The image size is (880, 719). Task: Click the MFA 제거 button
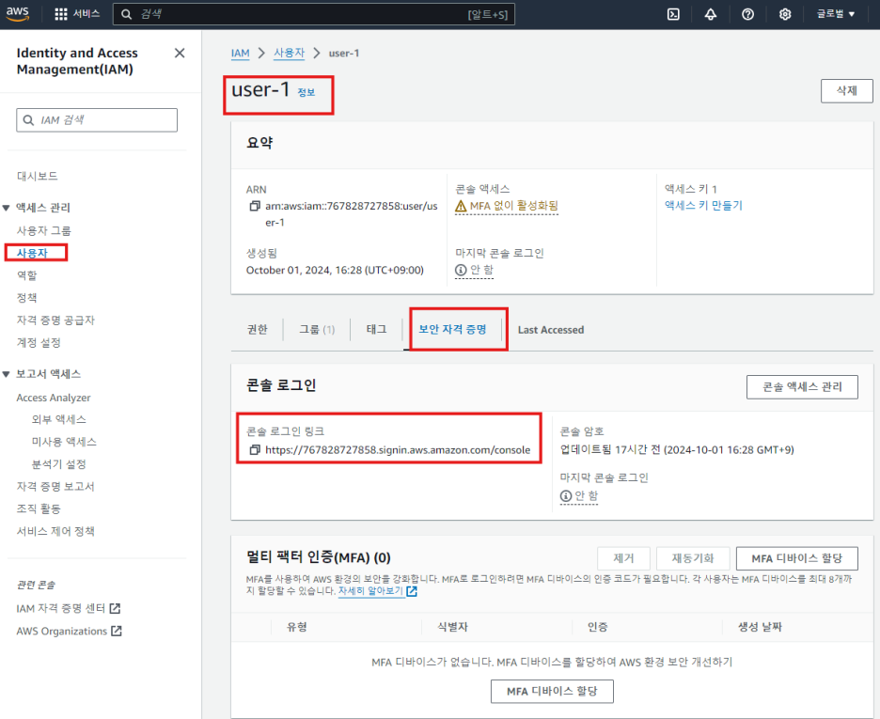[x=623, y=558]
